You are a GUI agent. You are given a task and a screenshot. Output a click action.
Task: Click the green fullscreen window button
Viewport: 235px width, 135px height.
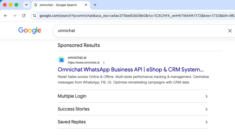point(16,5)
